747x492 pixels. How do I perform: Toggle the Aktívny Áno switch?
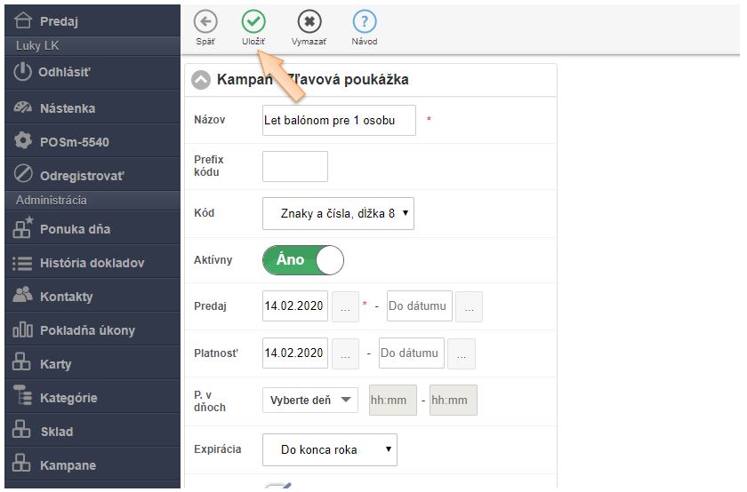(x=302, y=260)
